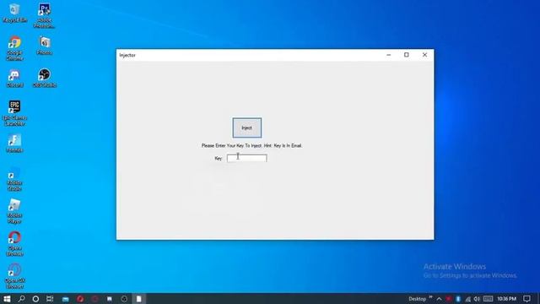Screen dimensions: 540x304
Task: Click the touch keyboard tray icon
Action: tap(488, 299)
